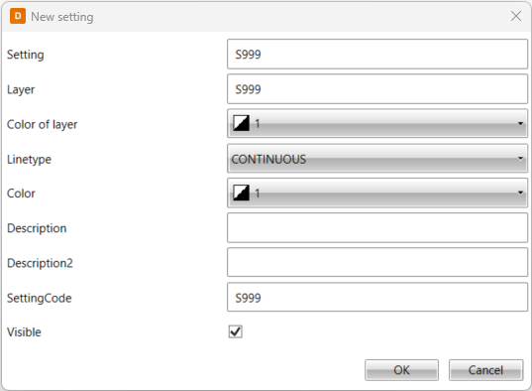The image size is (532, 391).
Task: Click the New setting title text
Action: coord(62,17)
